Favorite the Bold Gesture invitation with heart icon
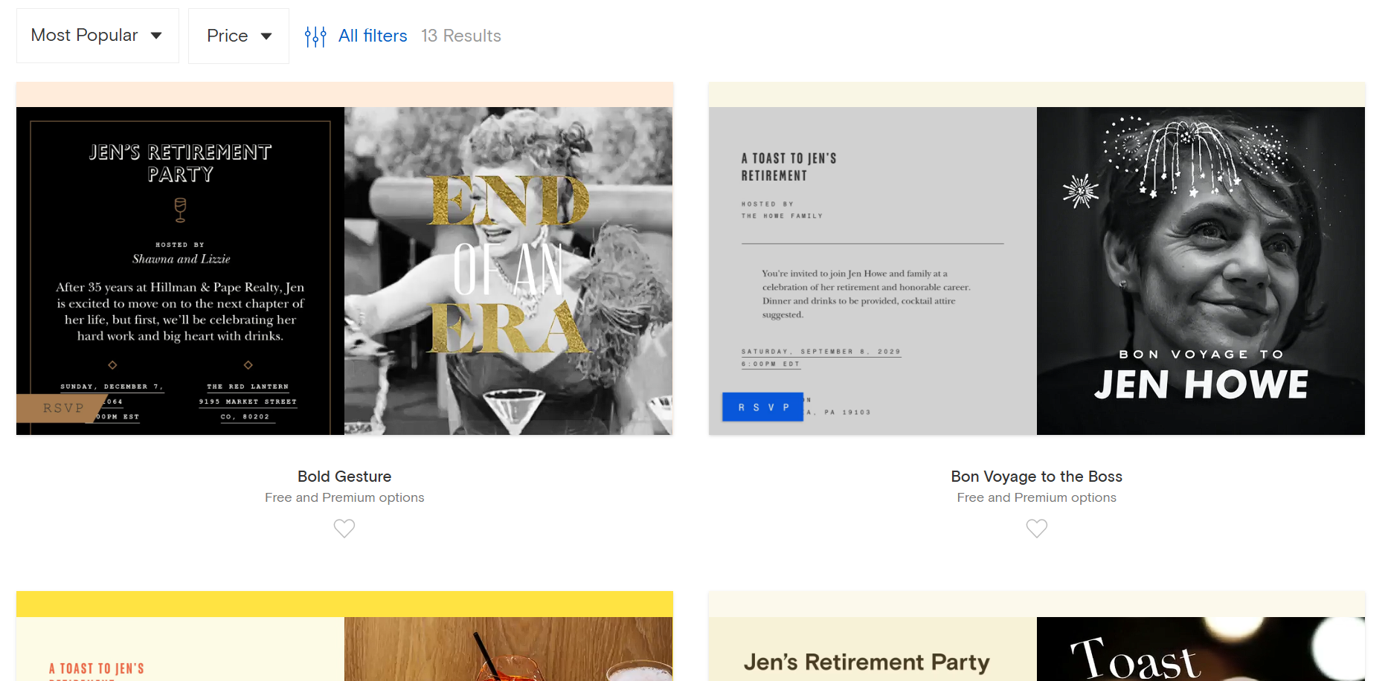Screen dimensions: 1388x681 point(344,528)
